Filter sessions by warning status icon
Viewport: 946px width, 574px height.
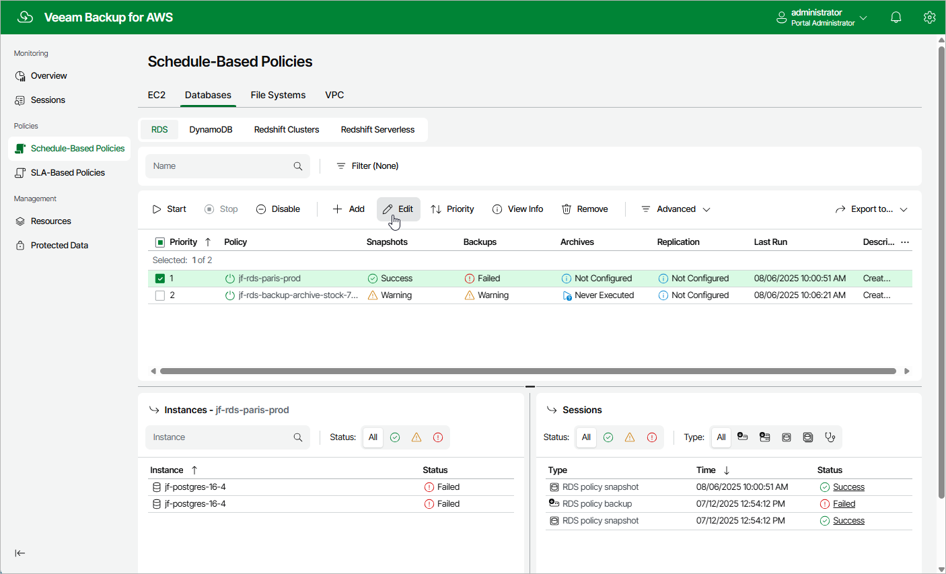point(630,437)
